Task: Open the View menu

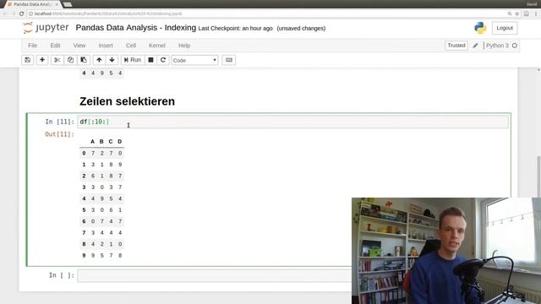Action: 79,46
